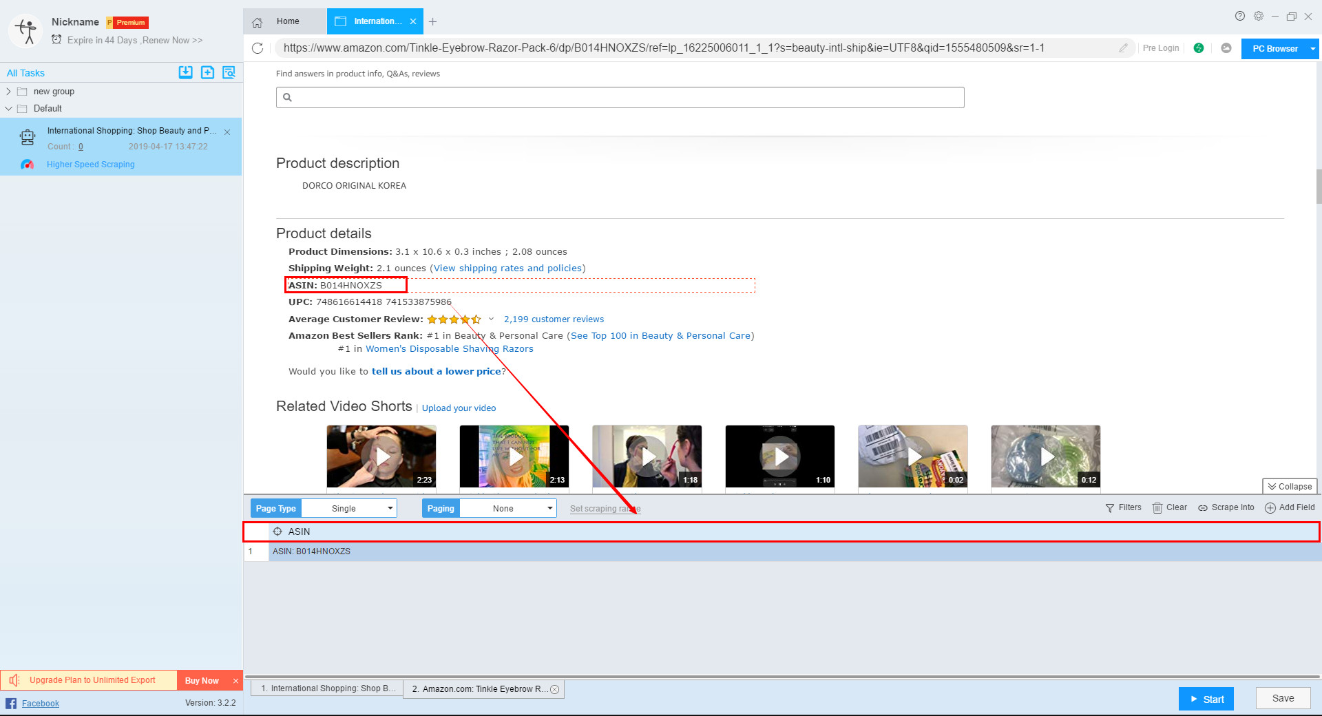Click Scrape Into option
The image size is (1322, 716).
pos(1226,507)
